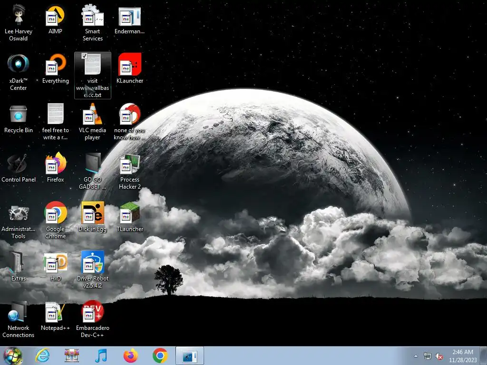Open Firefox from the taskbar
This screenshot has height=365, width=487.
tap(131, 355)
